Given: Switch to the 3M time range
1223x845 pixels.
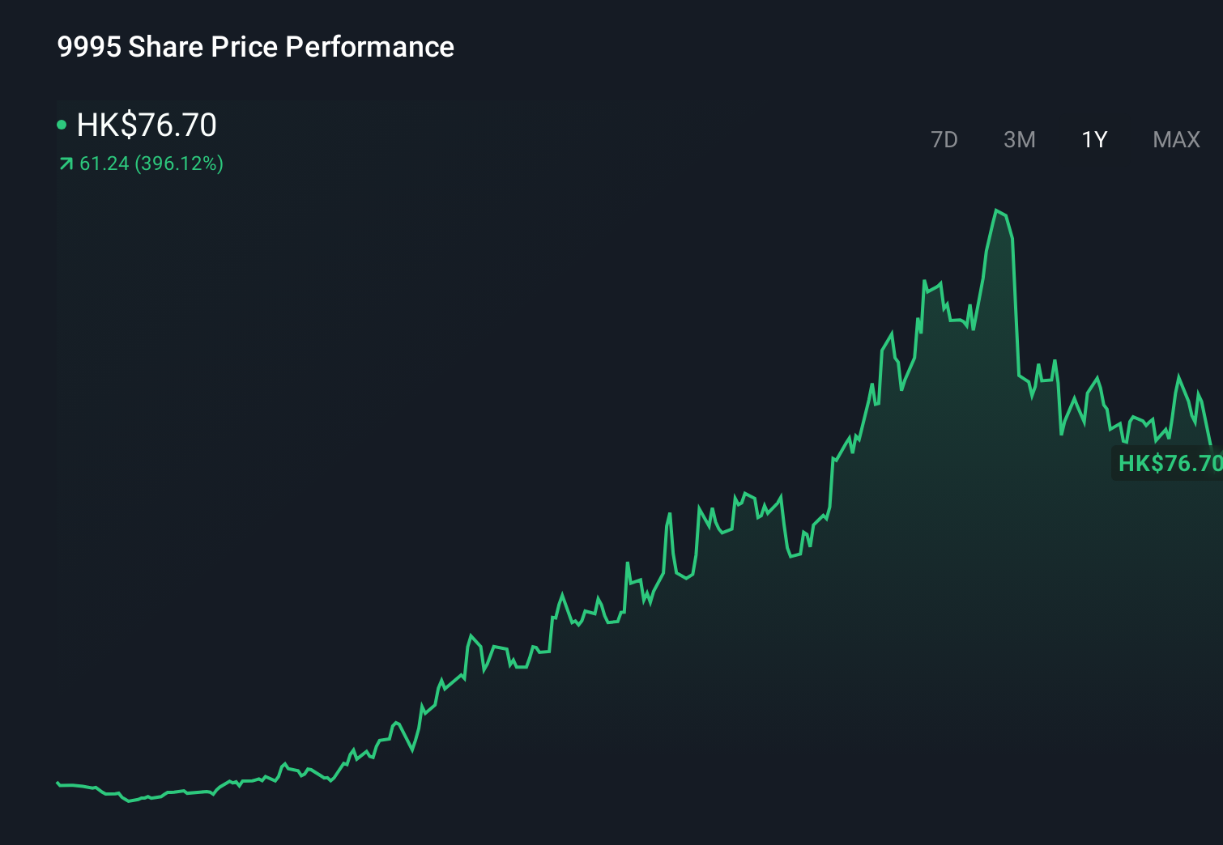Looking at the screenshot, I should pos(1020,139).
